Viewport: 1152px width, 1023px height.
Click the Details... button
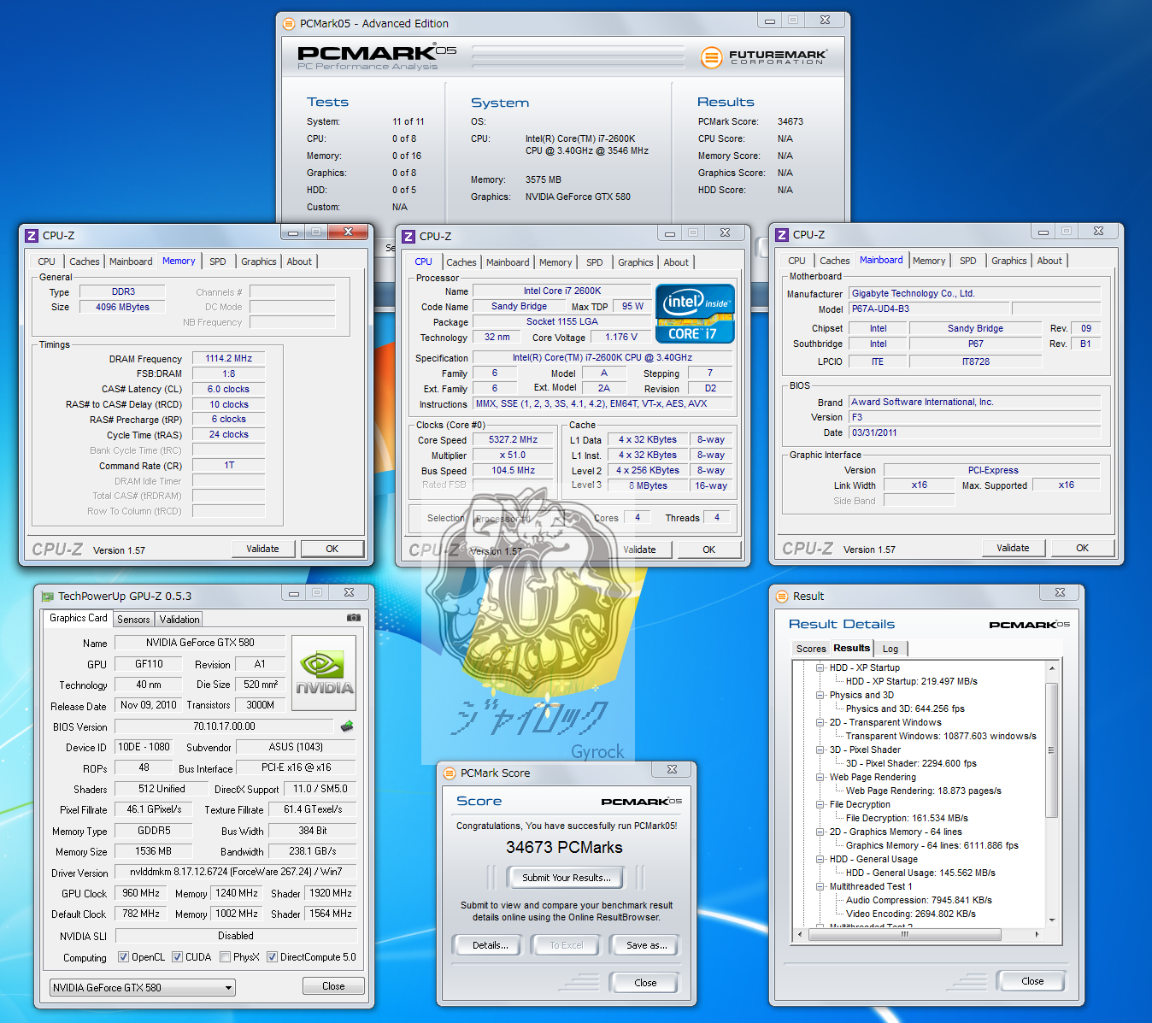[x=491, y=945]
